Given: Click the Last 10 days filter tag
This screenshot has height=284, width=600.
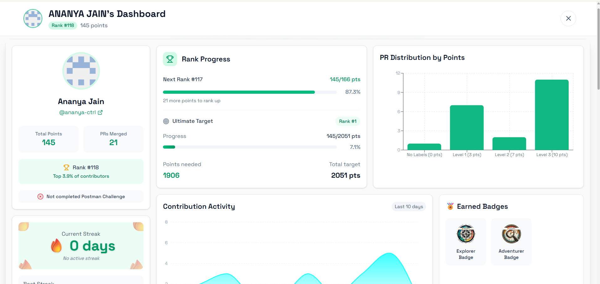Looking at the screenshot, I should click(409, 207).
